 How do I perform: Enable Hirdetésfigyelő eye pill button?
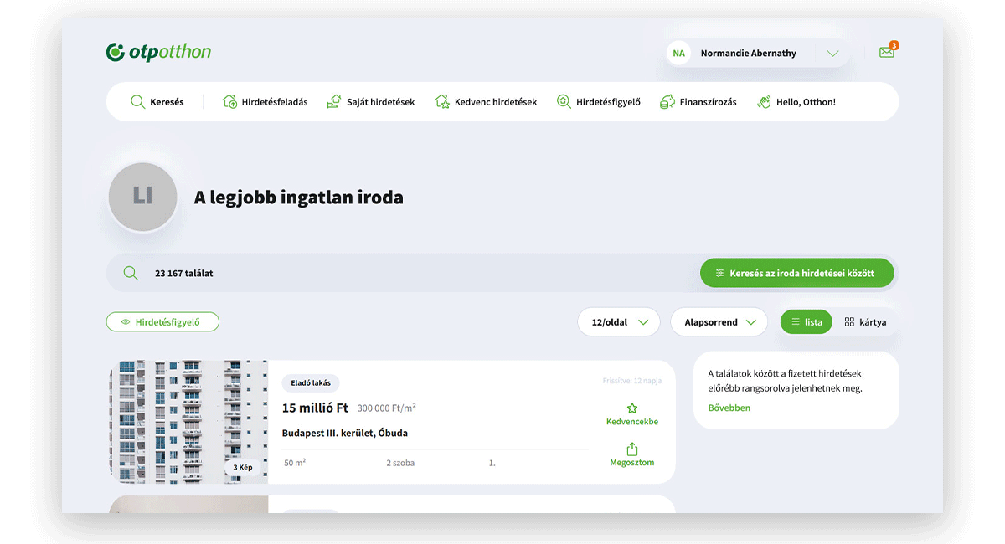[162, 321]
